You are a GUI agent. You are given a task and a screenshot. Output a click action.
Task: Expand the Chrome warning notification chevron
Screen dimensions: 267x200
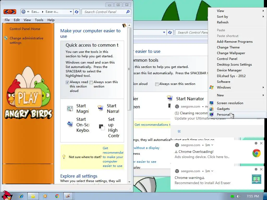[x=212, y=171]
